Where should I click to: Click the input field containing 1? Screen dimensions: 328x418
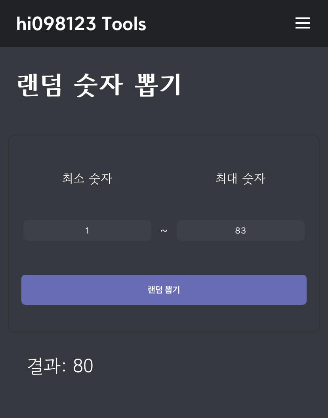click(x=87, y=230)
